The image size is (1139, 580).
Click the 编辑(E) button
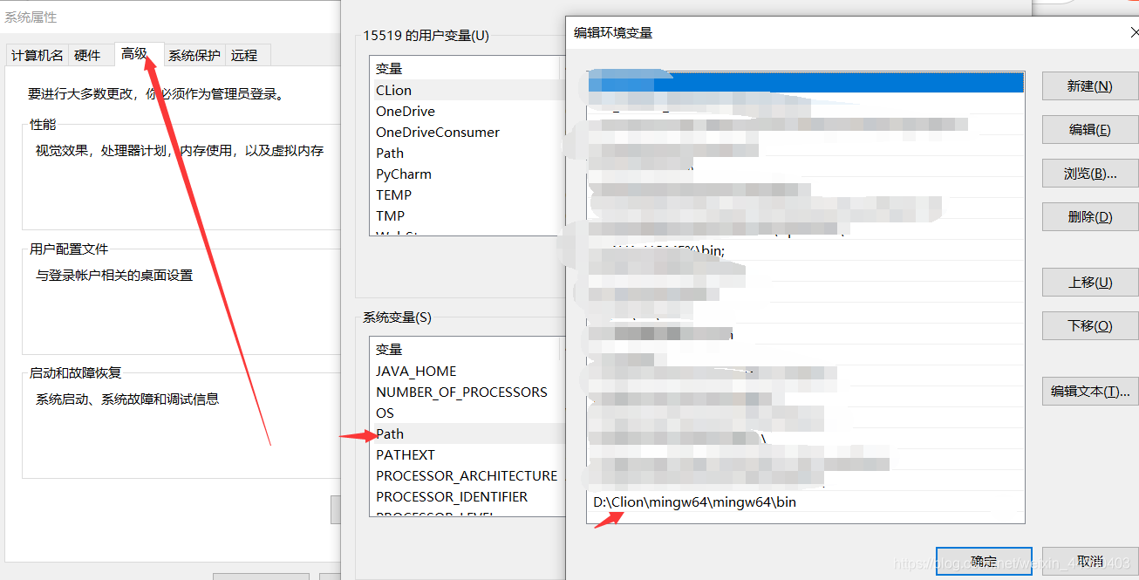pyautogui.click(x=1088, y=129)
